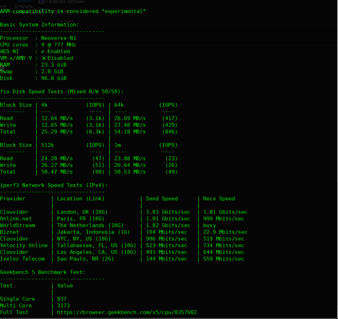Click the VM-x/AMD-V disabled cross mark
The height and width of the screenshot is (319, 338).
point(44,58)
